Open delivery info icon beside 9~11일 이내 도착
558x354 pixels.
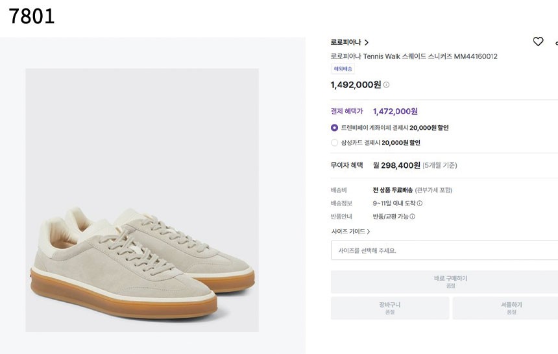420,203
